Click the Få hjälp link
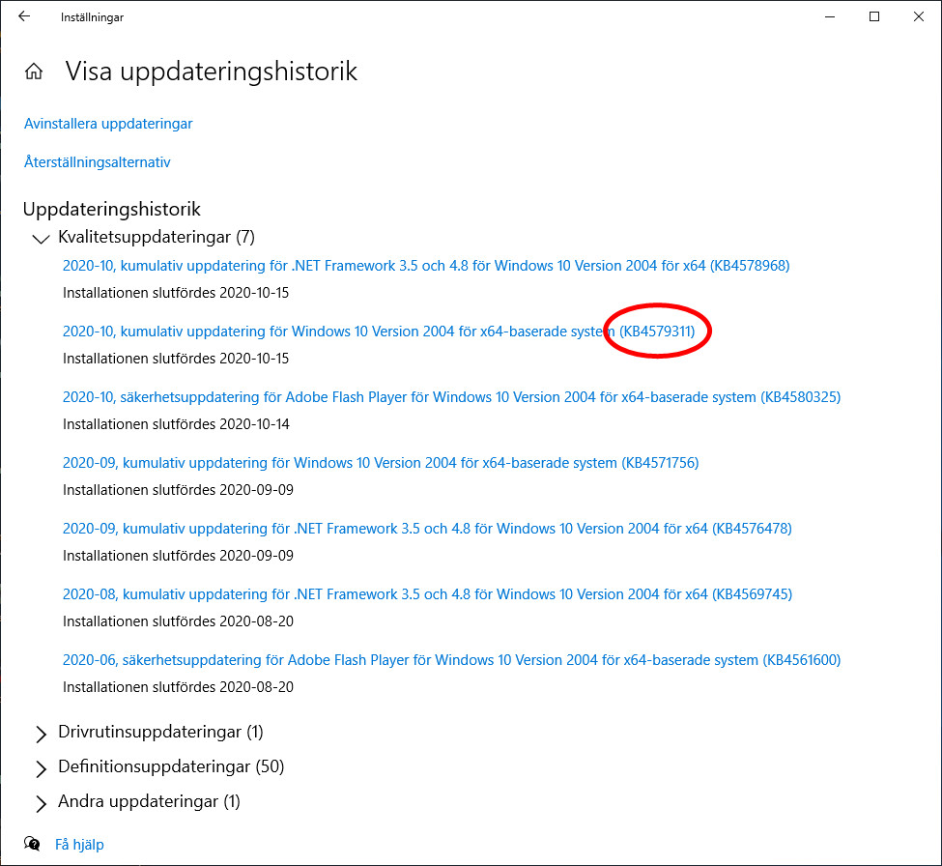 78,844
